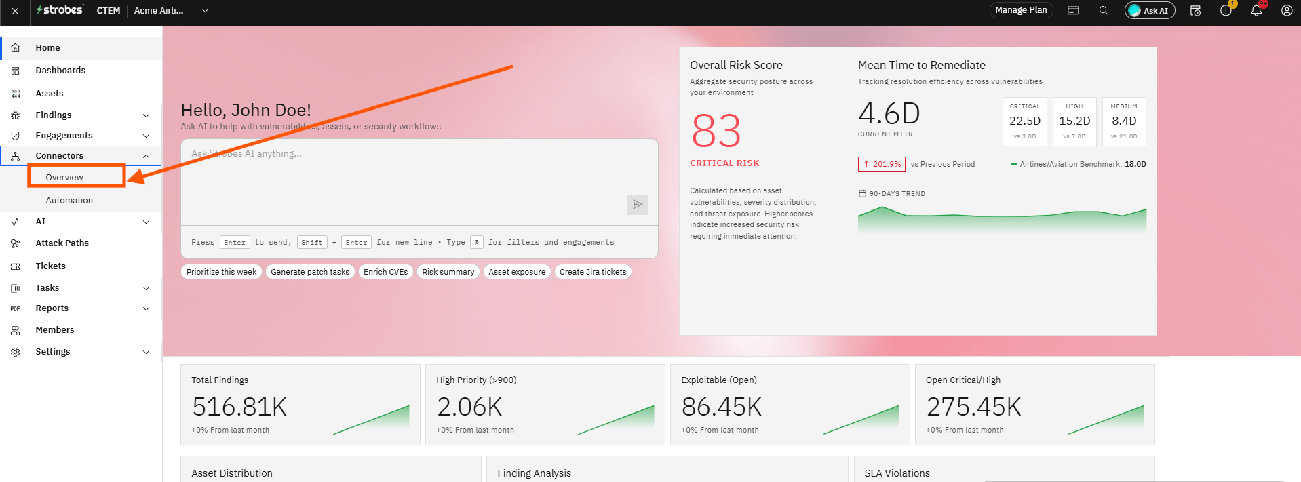1301x482 pixels.
Task: Close the sidebar with the X icon
Action: pos(15,11)
